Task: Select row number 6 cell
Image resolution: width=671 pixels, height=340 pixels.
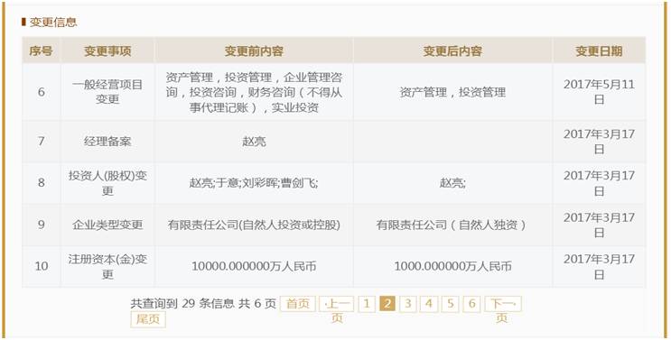Action: pos(41,92)
